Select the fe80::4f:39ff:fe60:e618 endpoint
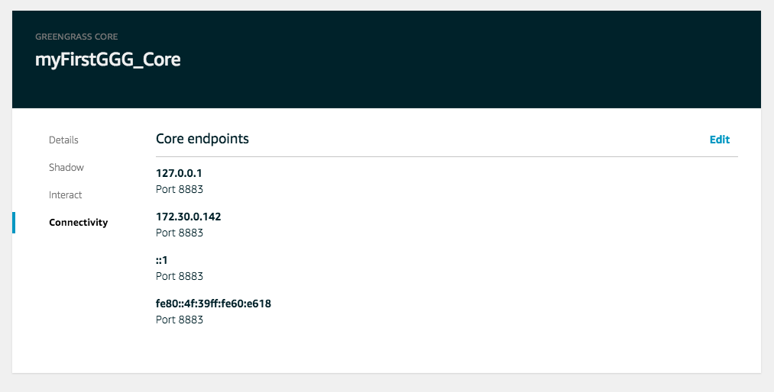The width and height of the screenshot is (774, 392). [213, 304]
